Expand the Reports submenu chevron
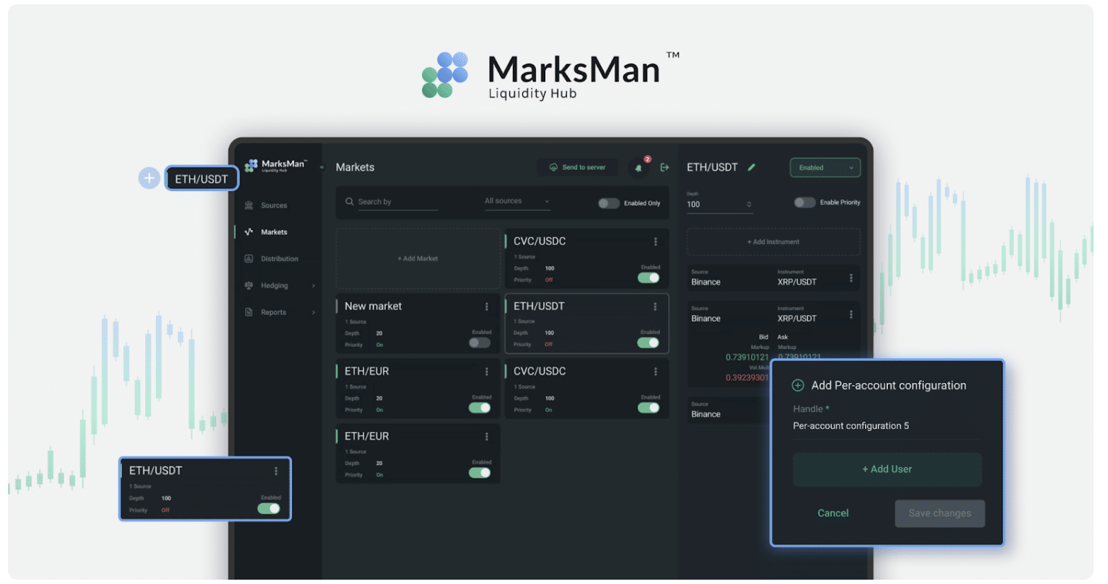 (x=313, y=312)
